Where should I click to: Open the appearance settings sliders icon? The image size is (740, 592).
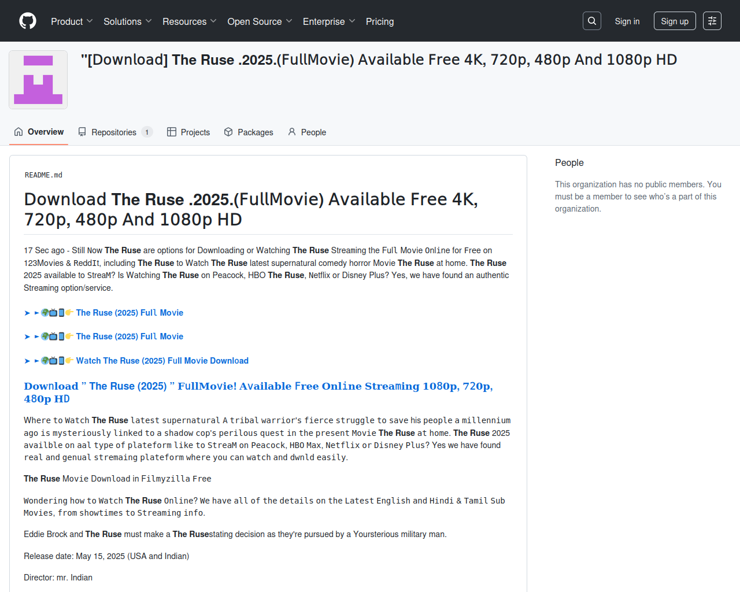(712, 21)
